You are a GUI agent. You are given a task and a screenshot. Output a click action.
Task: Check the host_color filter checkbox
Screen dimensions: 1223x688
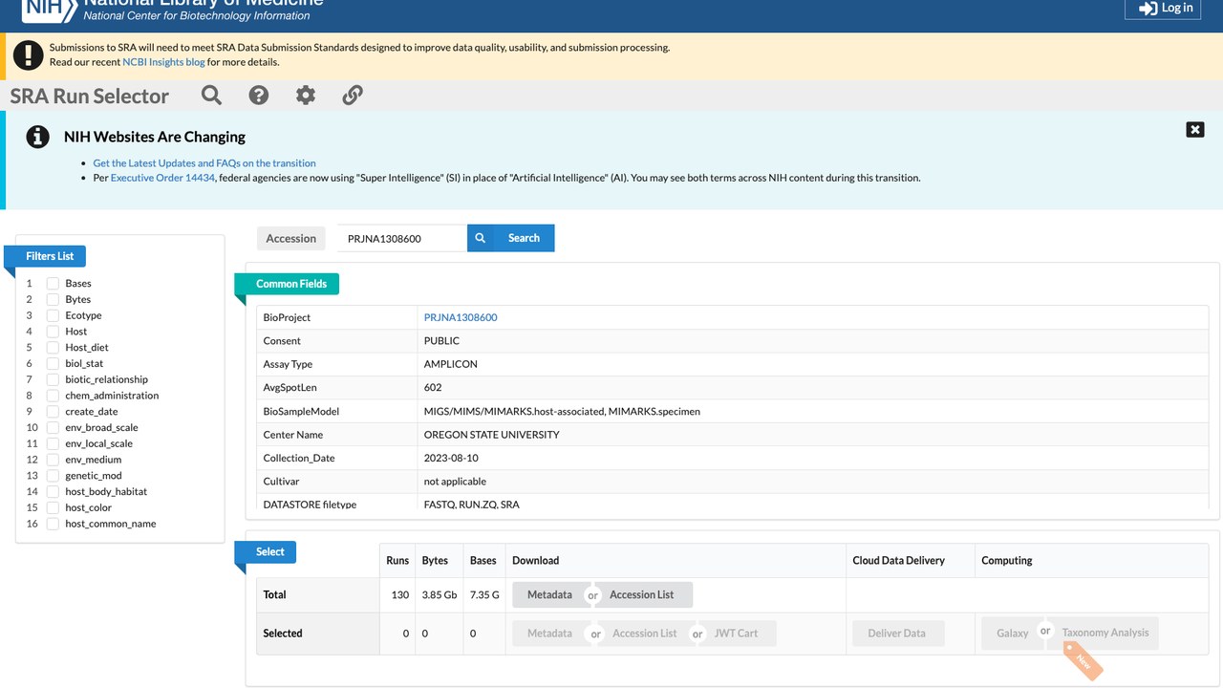[x=54, y=507]
